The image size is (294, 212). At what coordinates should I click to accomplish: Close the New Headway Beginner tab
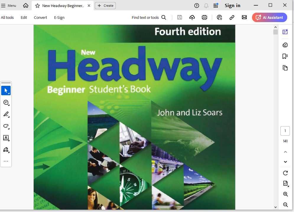(x=89, y=6)
